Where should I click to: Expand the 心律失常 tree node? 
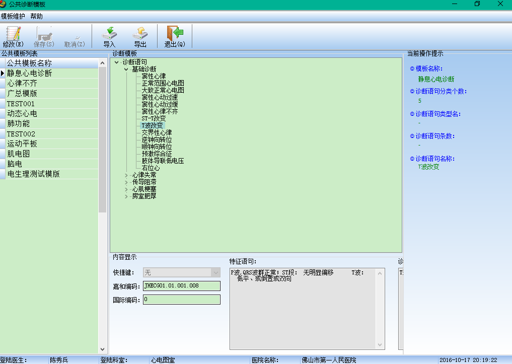pos(127,175)
